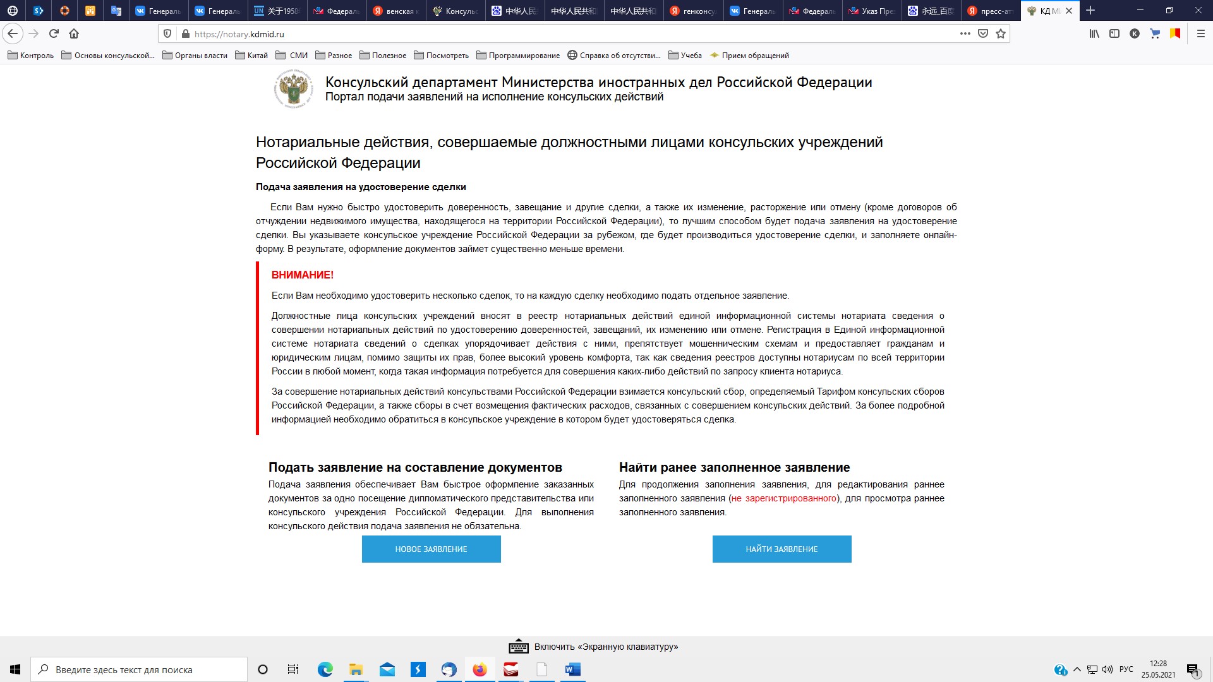Switch to Firefox taskbar icon
This screenshot has height=682, width=1213.
tap(480, 669)
